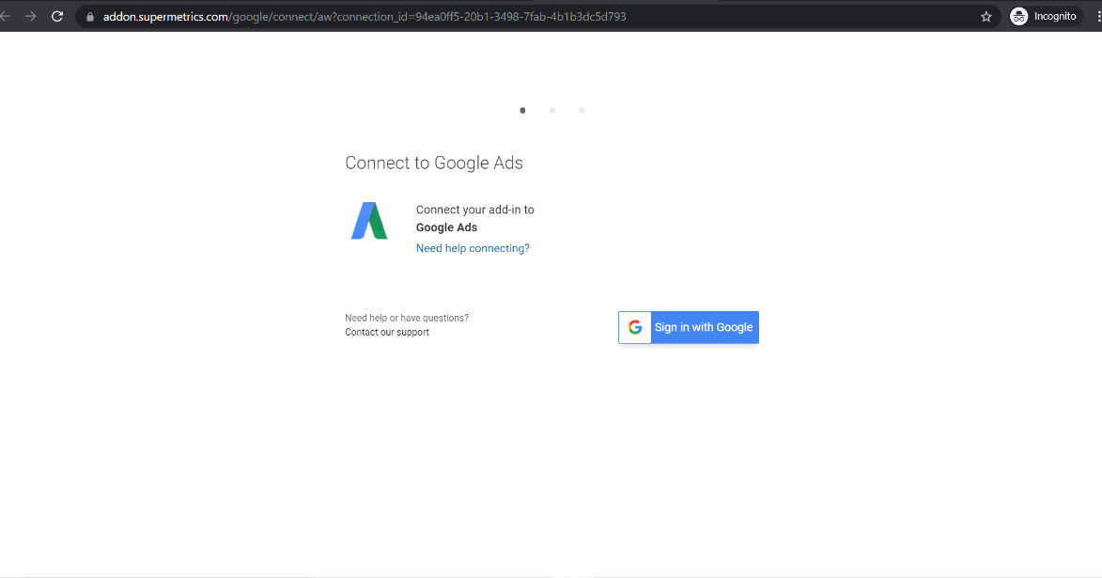The image size is (1102, 578).
Task: View site info via the lock icon
Action: tap(90, 16)
